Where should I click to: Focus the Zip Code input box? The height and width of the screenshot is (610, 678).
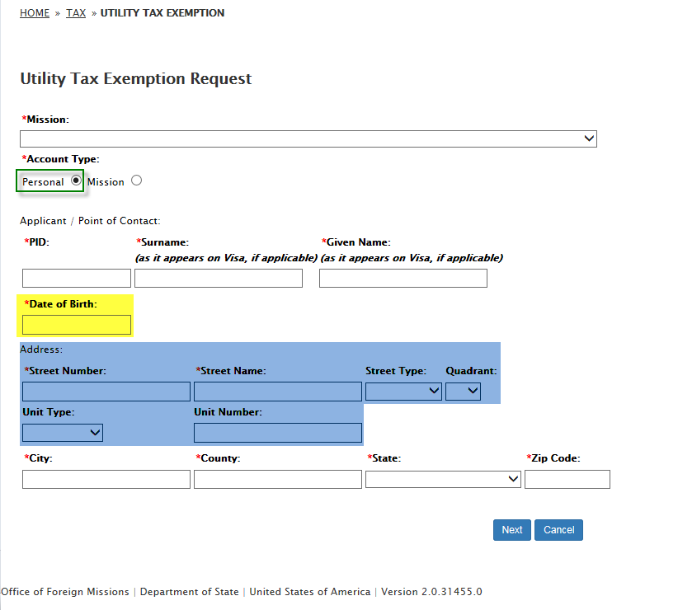coord(567,479)
